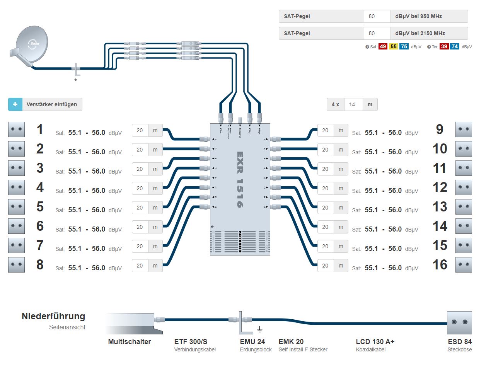The height and width of the screenshot is (368, 486).
Task: Click cable length field for outlet 12
Action: click(x=325, y=188)
